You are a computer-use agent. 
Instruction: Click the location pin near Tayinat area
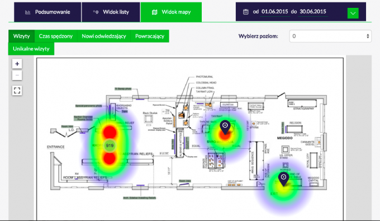pos(225,127)
